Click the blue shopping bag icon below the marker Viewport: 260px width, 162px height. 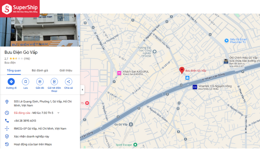point(188,77)
